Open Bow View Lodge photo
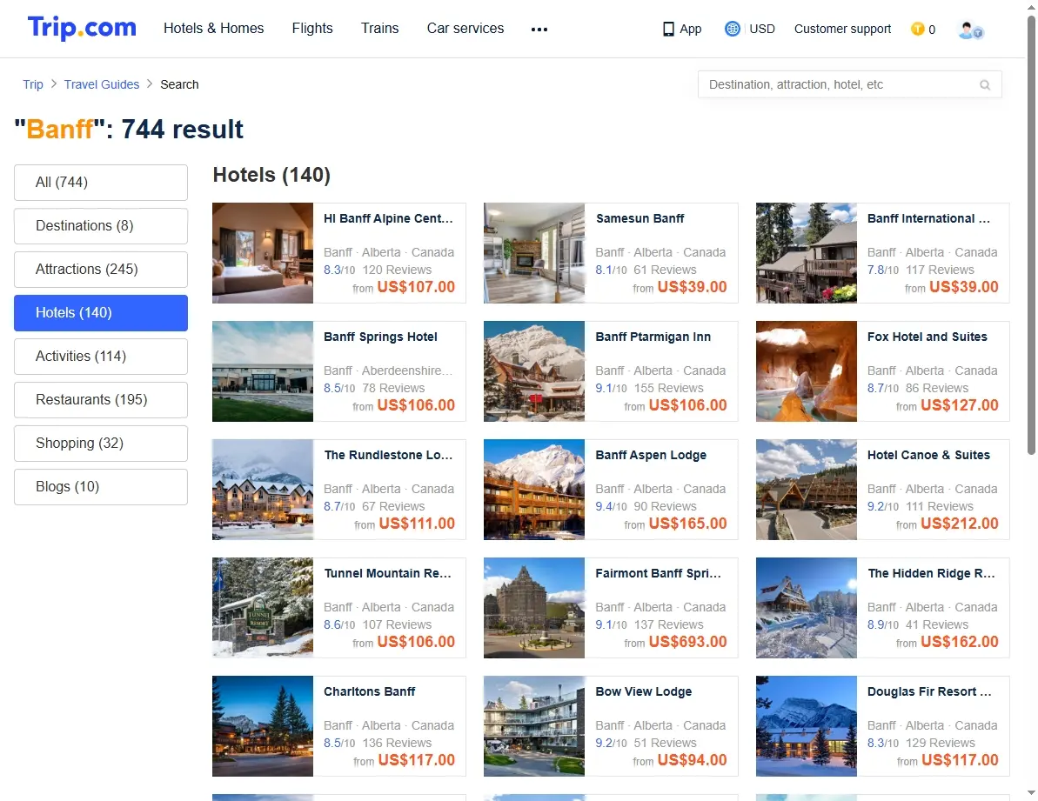 coord(534,726)
